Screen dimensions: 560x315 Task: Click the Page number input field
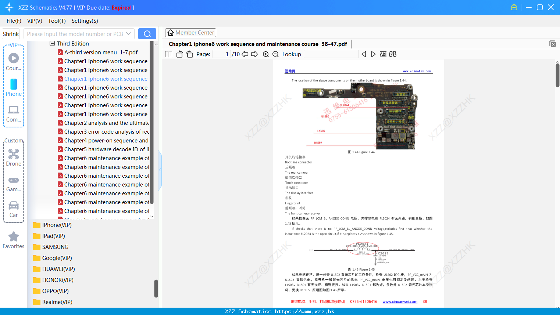222,54
